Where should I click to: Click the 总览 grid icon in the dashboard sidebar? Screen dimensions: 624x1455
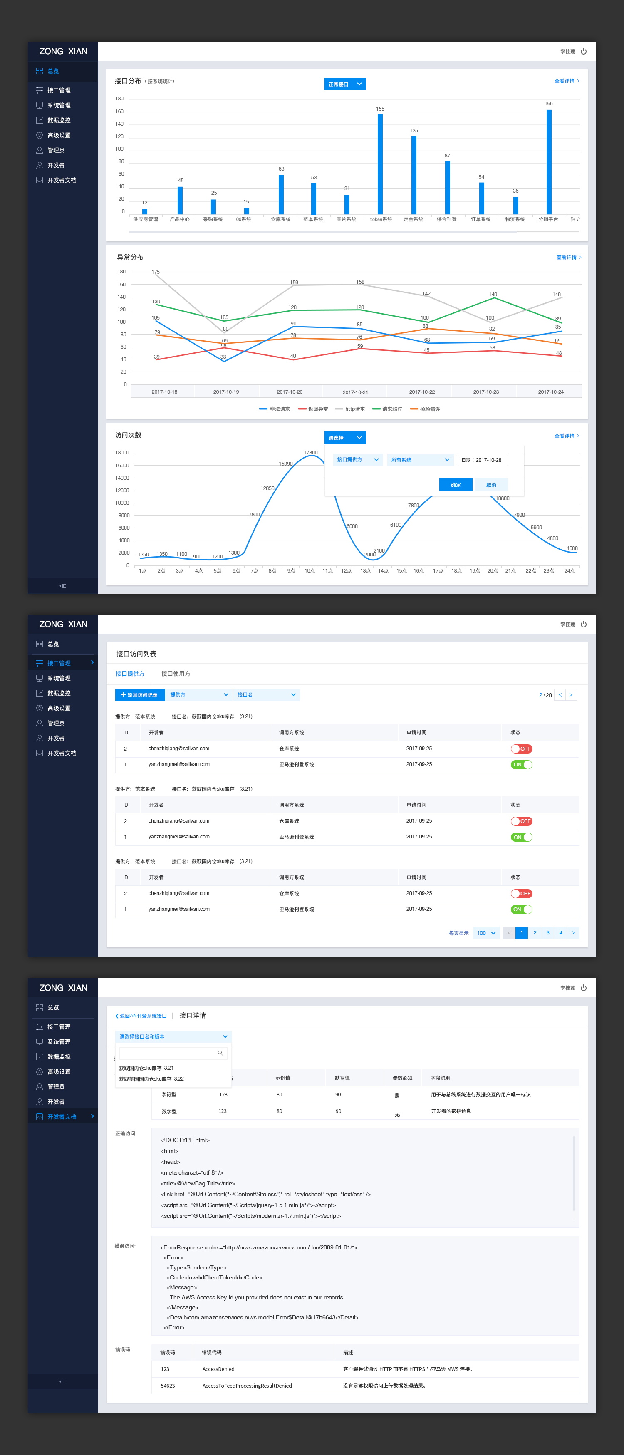click(40, 71)
